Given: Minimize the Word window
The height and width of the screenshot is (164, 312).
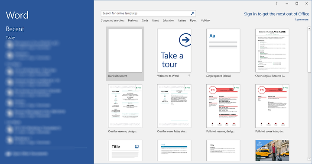Looking at the screenshot, I should tap(287, 3).
